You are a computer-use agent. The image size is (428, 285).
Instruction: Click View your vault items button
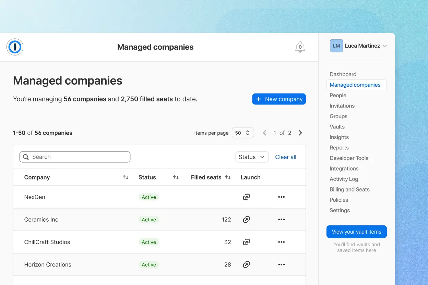356,232
